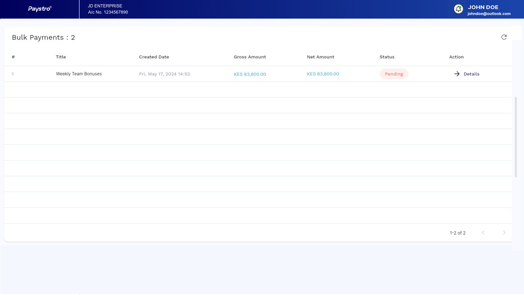Image resolution: width=524 pixels, height=295 pixels.
Task: Open the notification bell icon
Action: click(x=458, y=9)
